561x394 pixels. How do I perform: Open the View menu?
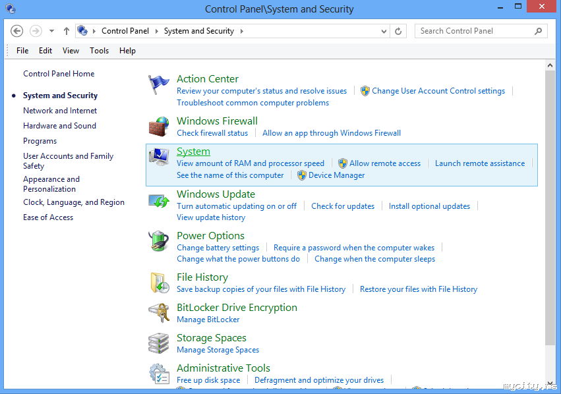(x=71, y=51)
